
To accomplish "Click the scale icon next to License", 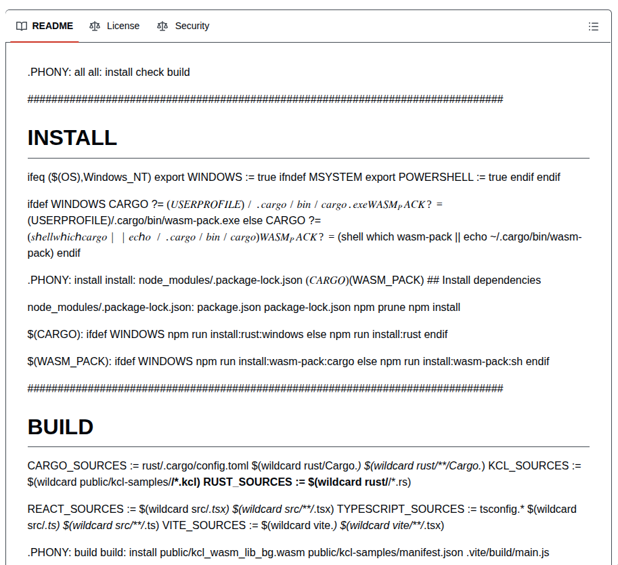I will pos(95,26).
